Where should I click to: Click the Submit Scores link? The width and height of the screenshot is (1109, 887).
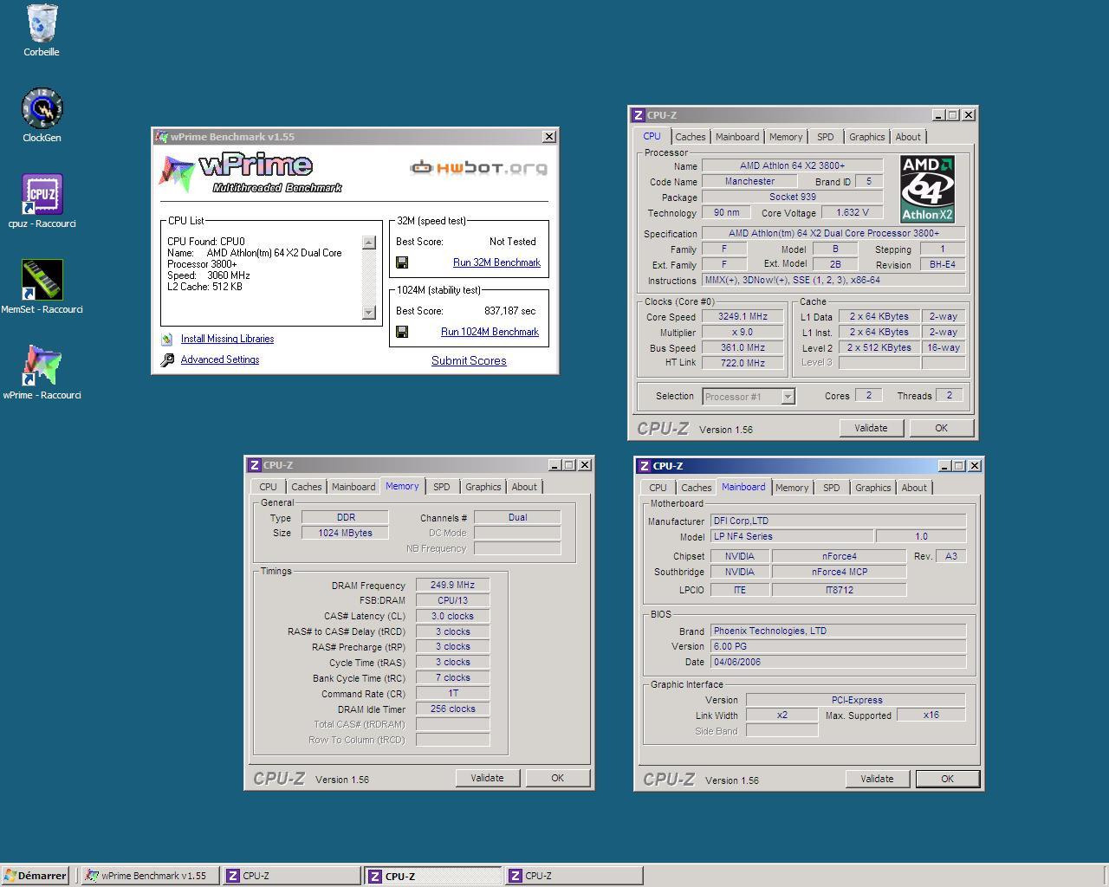(469, 360)
